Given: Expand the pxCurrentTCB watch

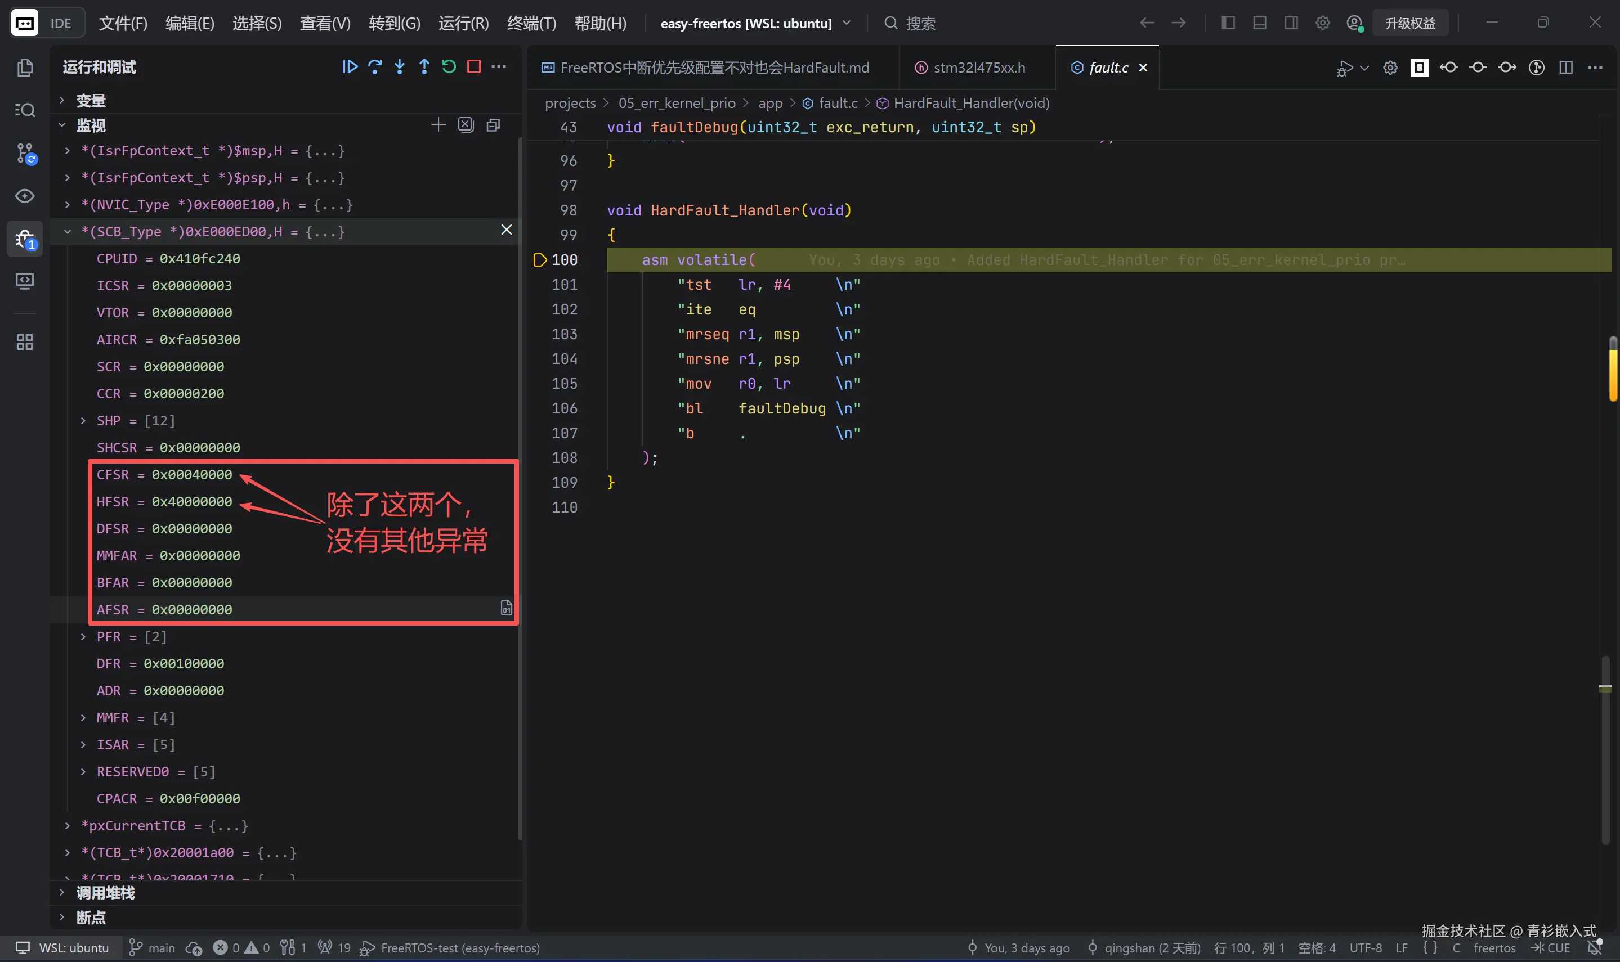Looking at the screenshot, I should pos(67,826).
